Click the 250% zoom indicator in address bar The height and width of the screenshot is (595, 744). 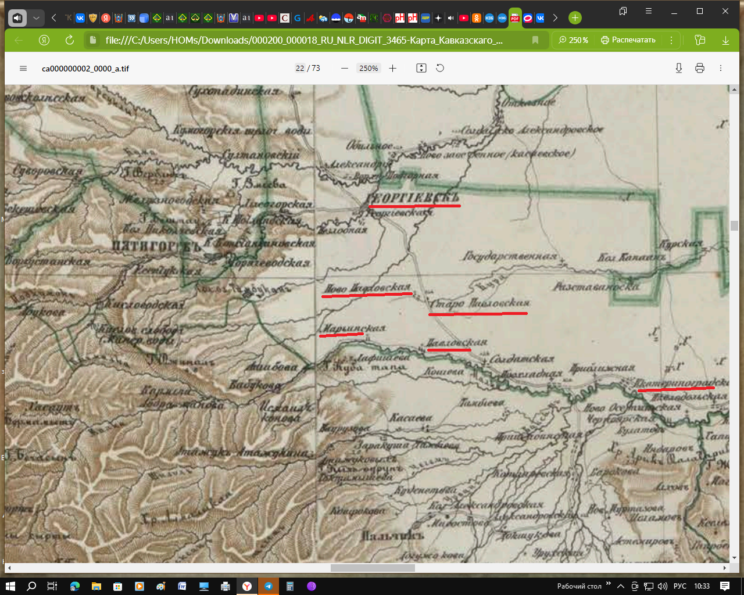tap(573, 40)
